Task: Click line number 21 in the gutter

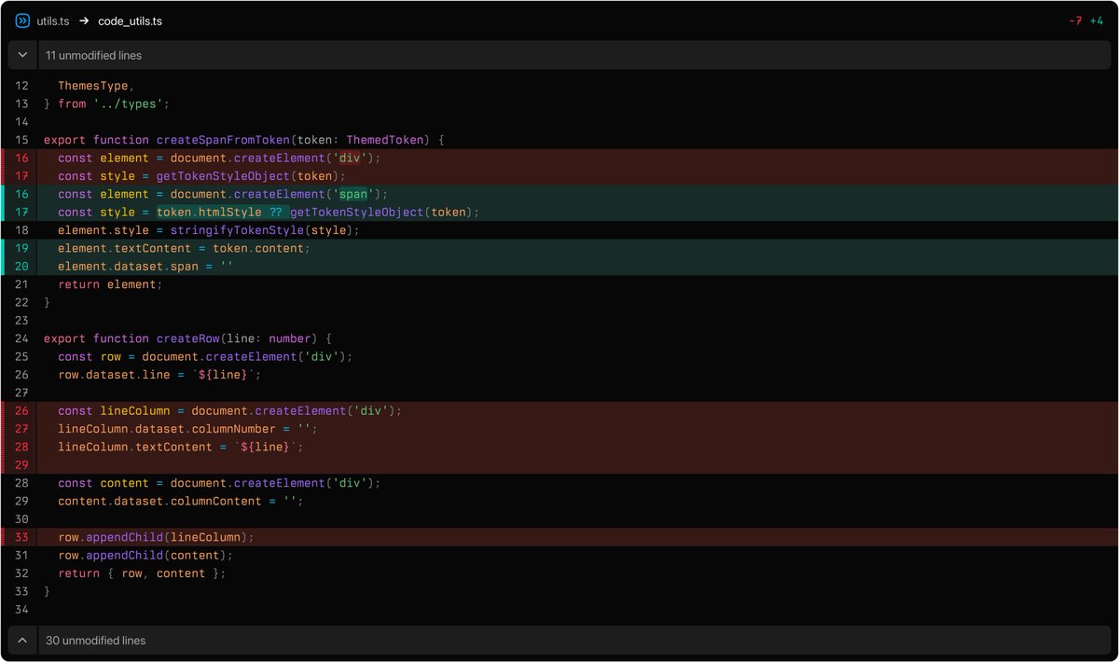Action: click(x=21, y=284)
